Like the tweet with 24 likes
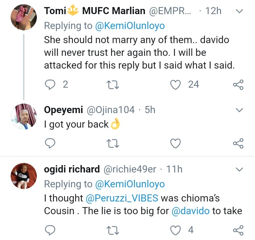This screenshot has width=255, height=240. pyautogui.click(x=175, y=85)
